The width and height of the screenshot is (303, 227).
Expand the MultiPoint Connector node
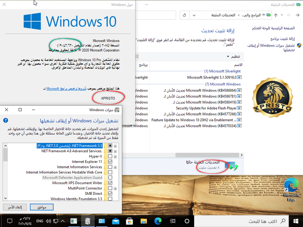coord(115,189)
